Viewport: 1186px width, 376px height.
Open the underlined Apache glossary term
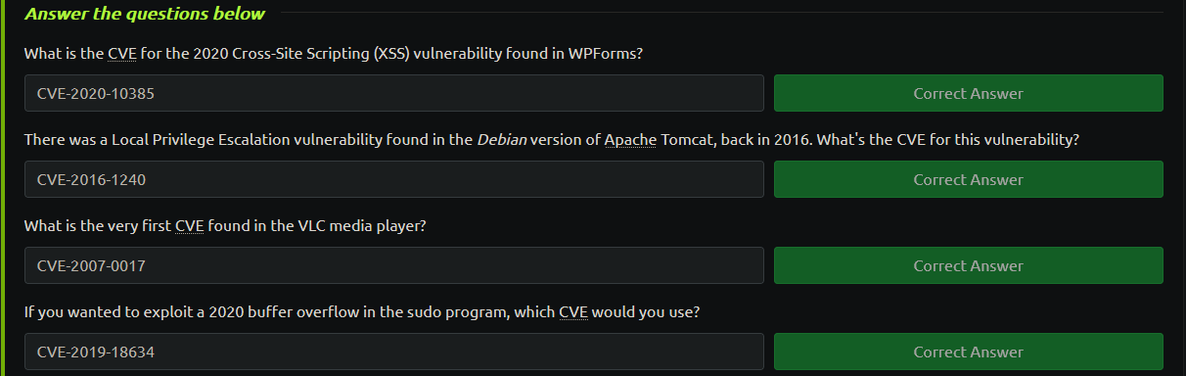tap(630, 140)
